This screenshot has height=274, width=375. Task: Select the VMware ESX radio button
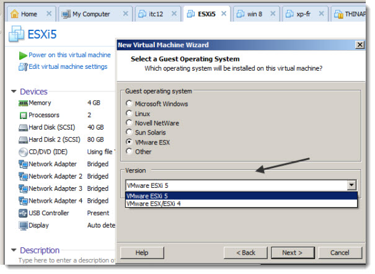click(x=129, y=142)
